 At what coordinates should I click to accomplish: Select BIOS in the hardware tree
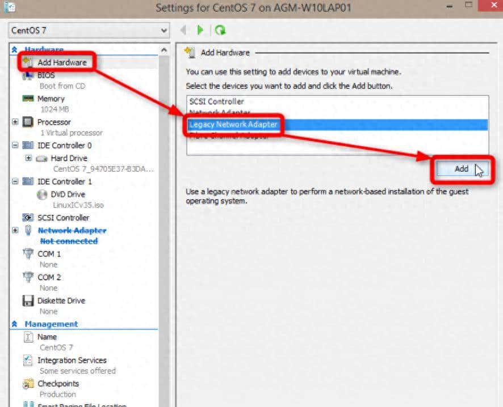click(x=46, y=75)
